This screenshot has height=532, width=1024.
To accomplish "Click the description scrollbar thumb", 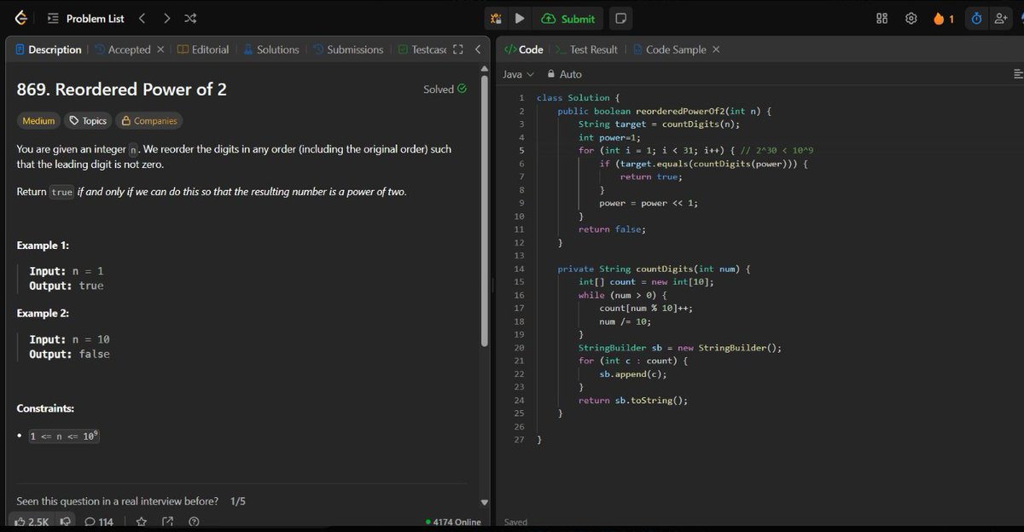I will click(485, 211).
